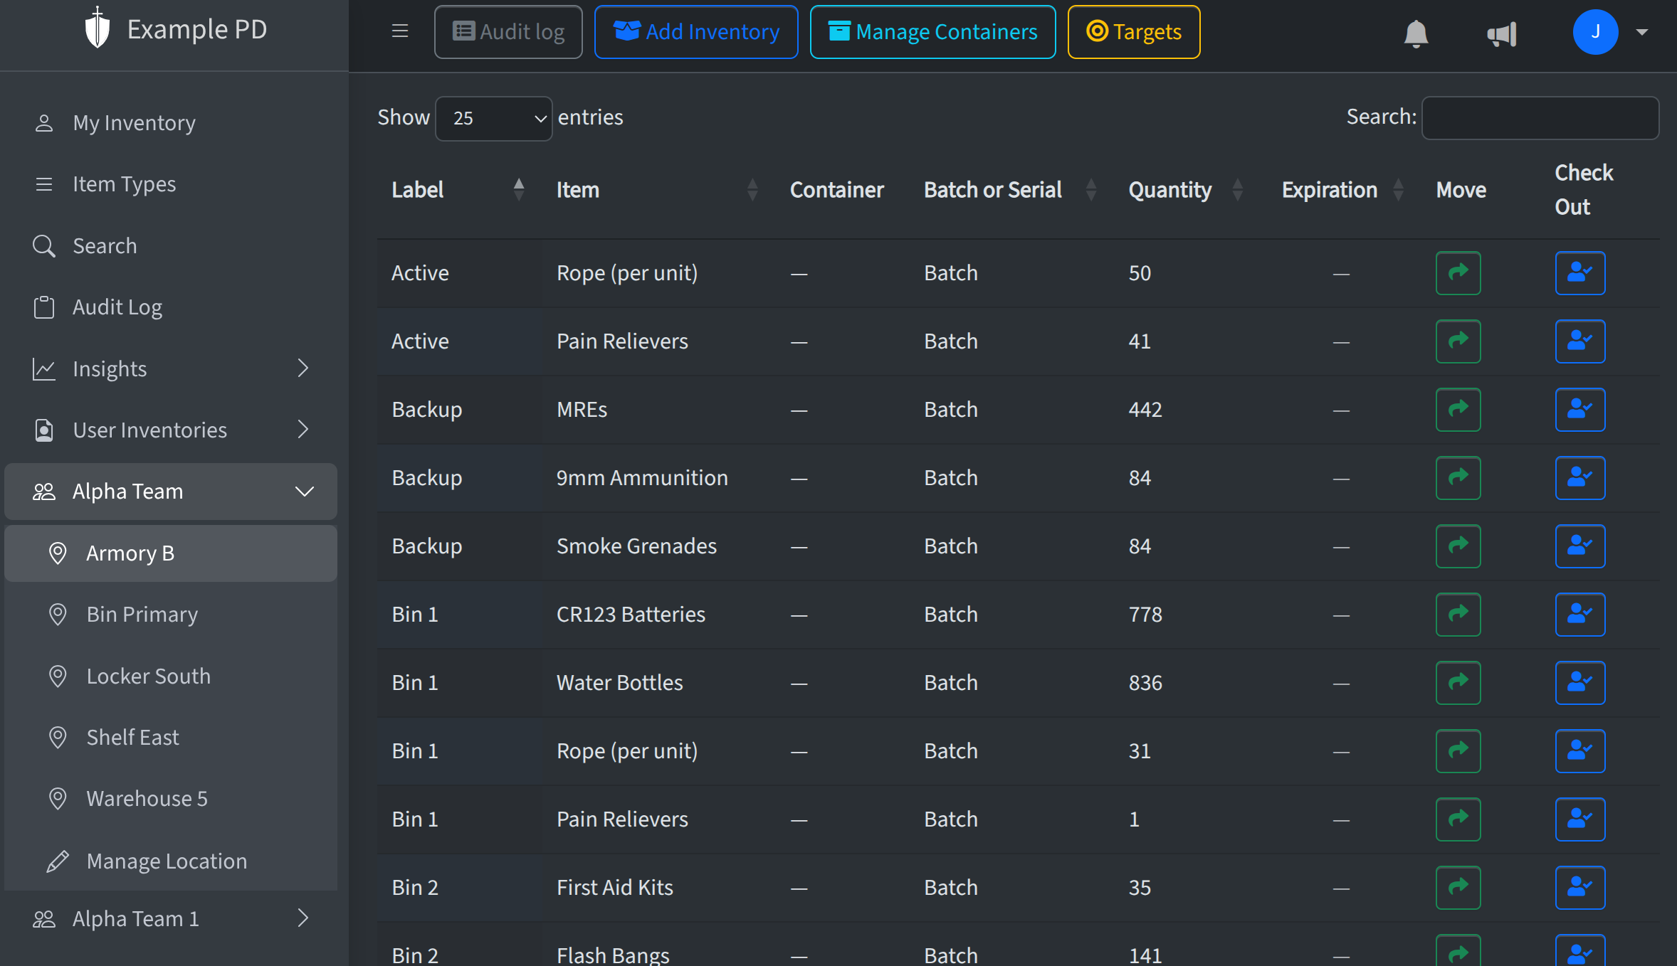Screen dimensions: 1677x966
Task: Open the hamburger menu
Action: tap(400, 31)
